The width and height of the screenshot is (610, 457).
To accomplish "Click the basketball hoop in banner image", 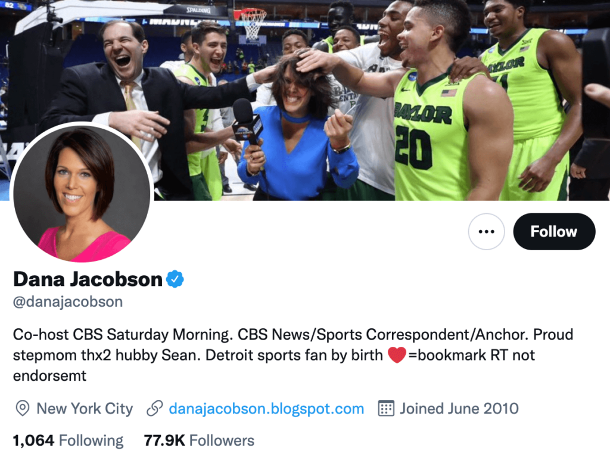I will (x=253, y=24).
